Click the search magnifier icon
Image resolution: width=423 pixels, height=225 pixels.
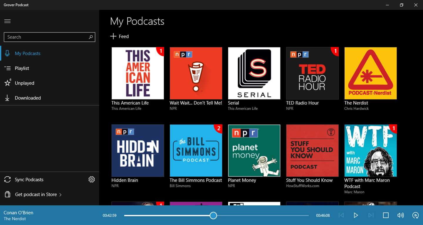pyautogui.click(x=91, y=37)
